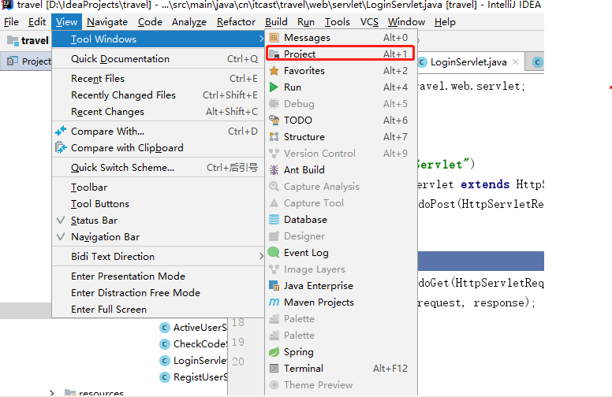
Task: Click the Theme Preview icon
Action: [274, 385]
